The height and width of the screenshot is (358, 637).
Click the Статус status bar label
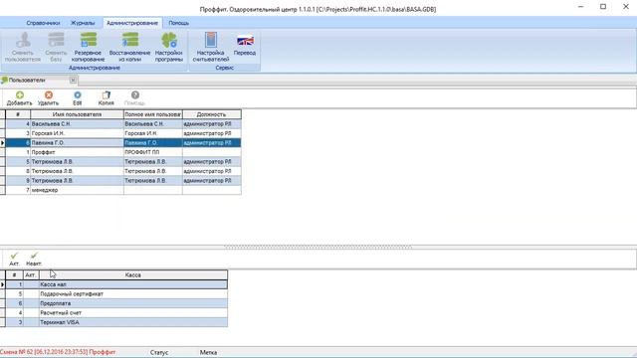(x=159, y=352)
